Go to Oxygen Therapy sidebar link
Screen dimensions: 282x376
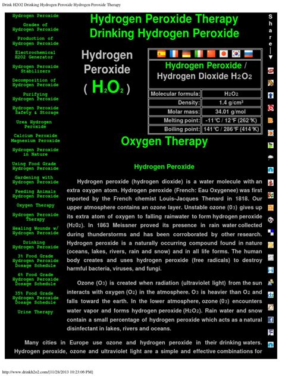(x=36, y=205)
